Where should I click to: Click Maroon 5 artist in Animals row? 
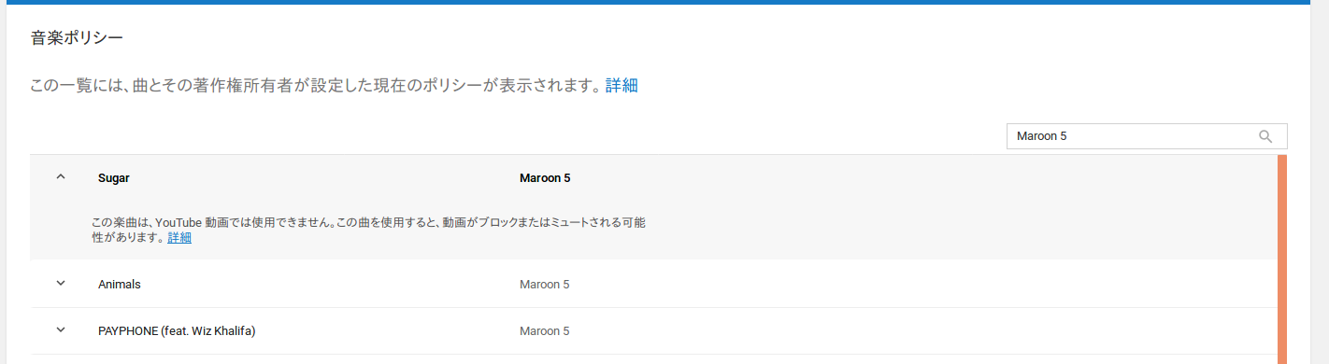point(545,284)
